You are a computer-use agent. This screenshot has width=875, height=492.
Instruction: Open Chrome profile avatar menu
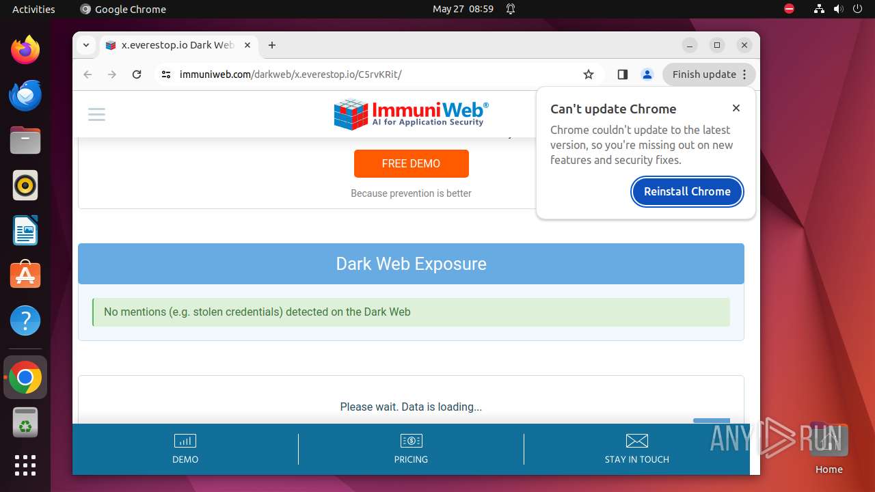click(x=647, y=74)
